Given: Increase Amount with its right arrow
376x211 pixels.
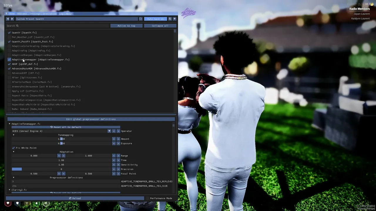Looking at the screenshot, I should coord(118,139).
